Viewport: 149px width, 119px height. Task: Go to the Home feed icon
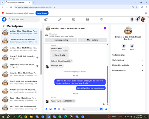point(46,19)
